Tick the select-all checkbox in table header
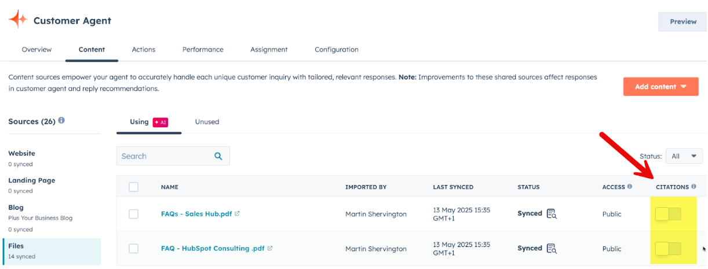The image size is (708, 269). pyautogui.click(x=134, y=187)
